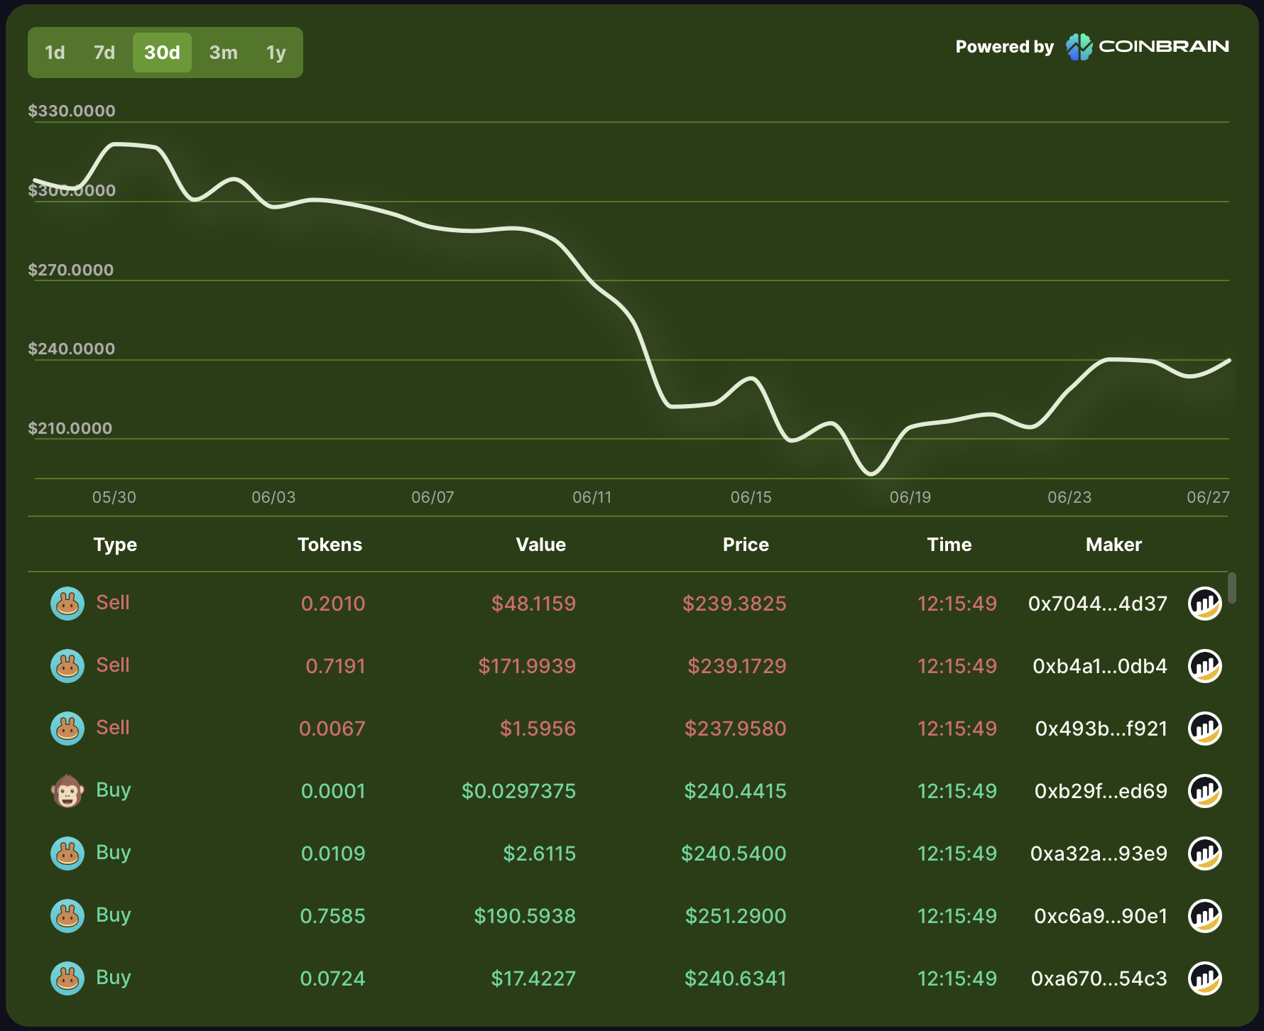The image size is (1264, 1031).
Task: Select the 7d time range tab
Action: click(104, 53)
